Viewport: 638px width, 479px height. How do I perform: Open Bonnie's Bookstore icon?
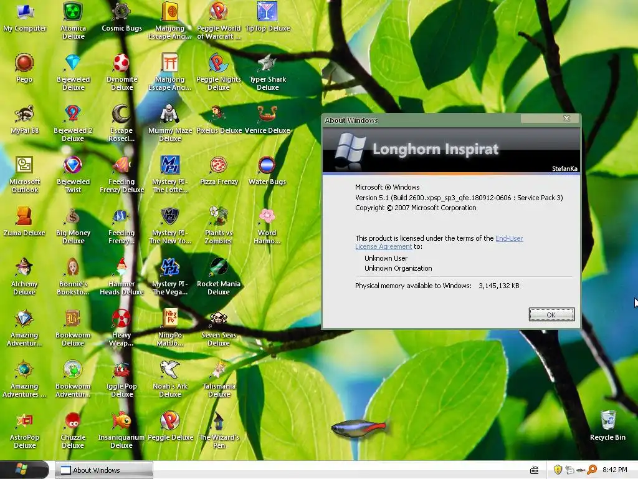coord(73,276)
